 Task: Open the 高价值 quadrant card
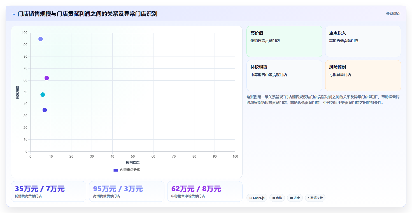point(284,41)
